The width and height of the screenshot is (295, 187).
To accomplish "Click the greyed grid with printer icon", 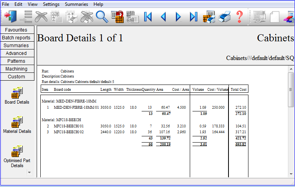I will [72, 17].
